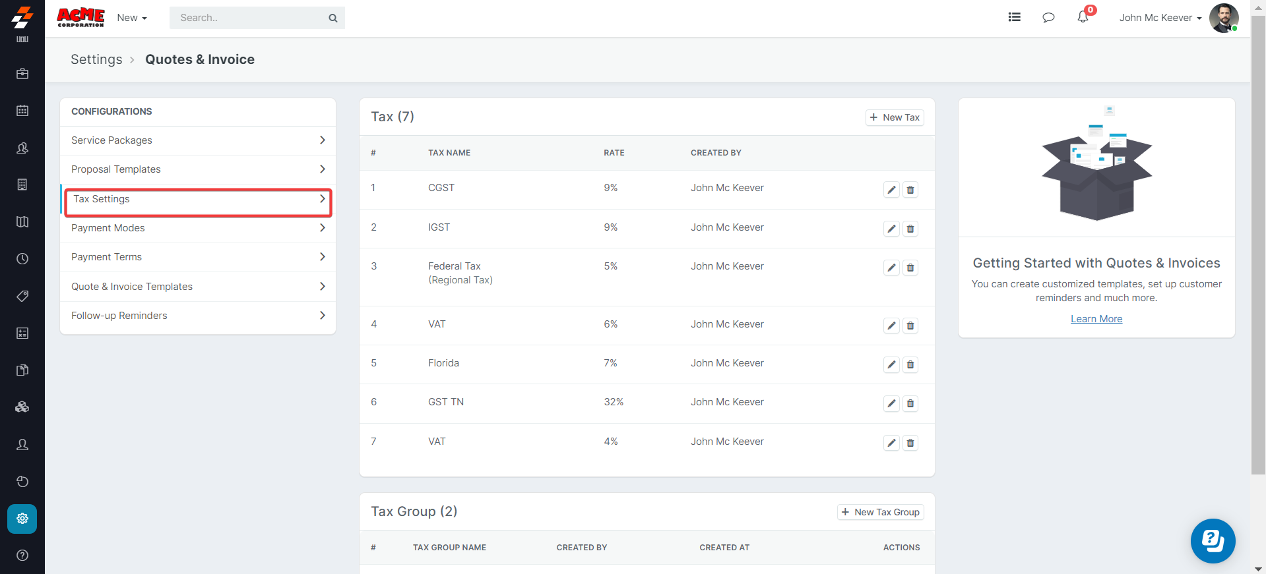Click trash icon for GST TN tax
The height and width of the screenshot is (574, 1266).
910,403
